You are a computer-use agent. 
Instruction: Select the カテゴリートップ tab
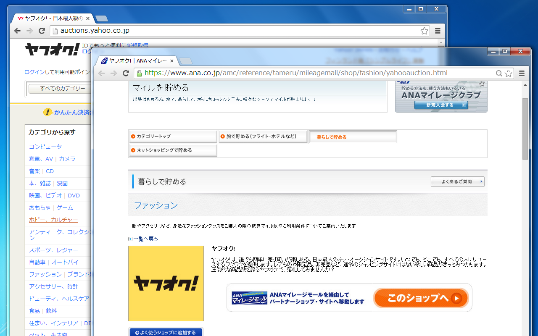coord(173,136)
